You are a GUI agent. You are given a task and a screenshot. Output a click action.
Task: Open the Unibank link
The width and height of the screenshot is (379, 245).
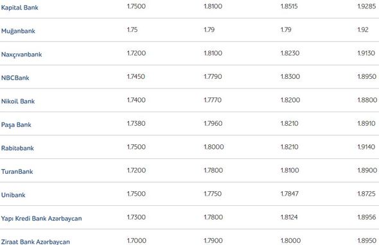click(x=13, y=195)
